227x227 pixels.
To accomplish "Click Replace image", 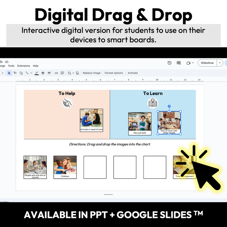I will (x=92, y=73).
